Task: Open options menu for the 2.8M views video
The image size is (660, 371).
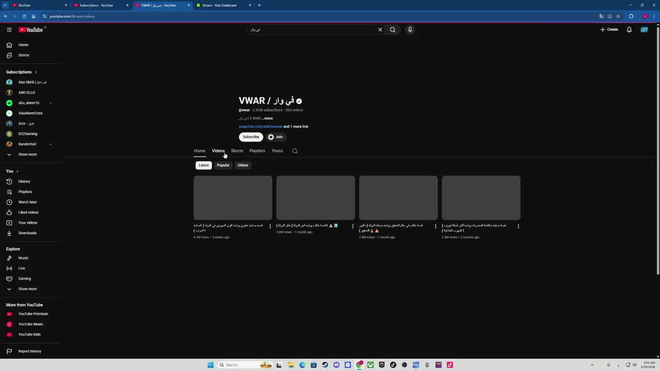Action: coord(353,226)
